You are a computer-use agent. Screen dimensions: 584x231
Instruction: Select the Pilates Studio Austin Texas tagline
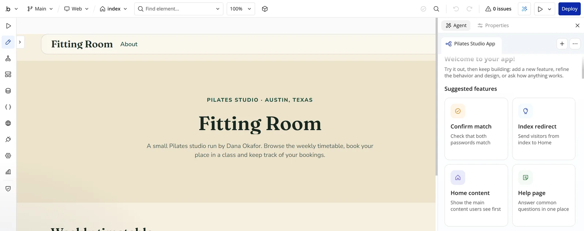[x=260, y=100]
